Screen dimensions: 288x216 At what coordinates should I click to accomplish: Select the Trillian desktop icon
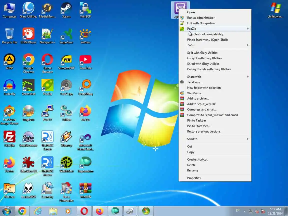pyautogui.click(x=66, y=113)
